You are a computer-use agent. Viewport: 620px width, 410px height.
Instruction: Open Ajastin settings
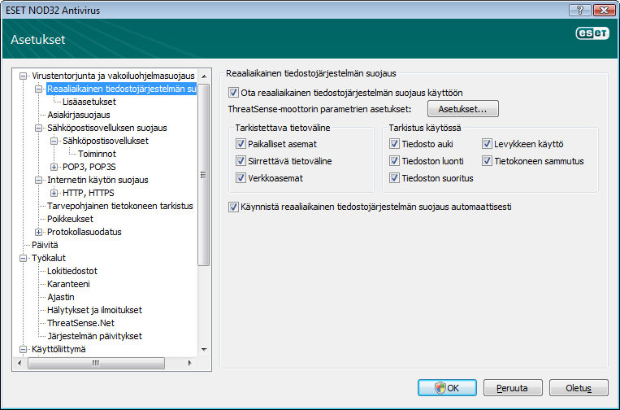tap(61, 297)
